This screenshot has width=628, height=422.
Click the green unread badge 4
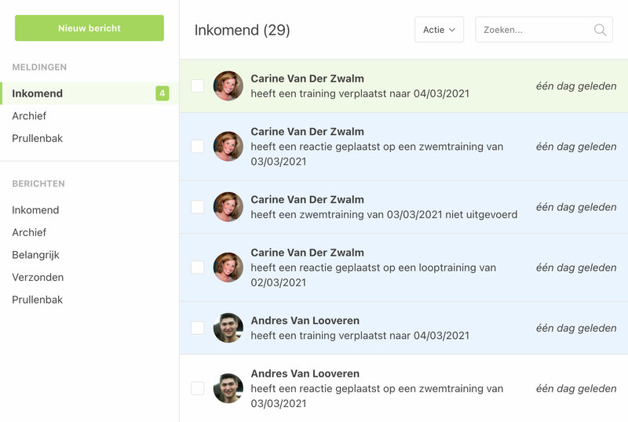pos(162,93)
